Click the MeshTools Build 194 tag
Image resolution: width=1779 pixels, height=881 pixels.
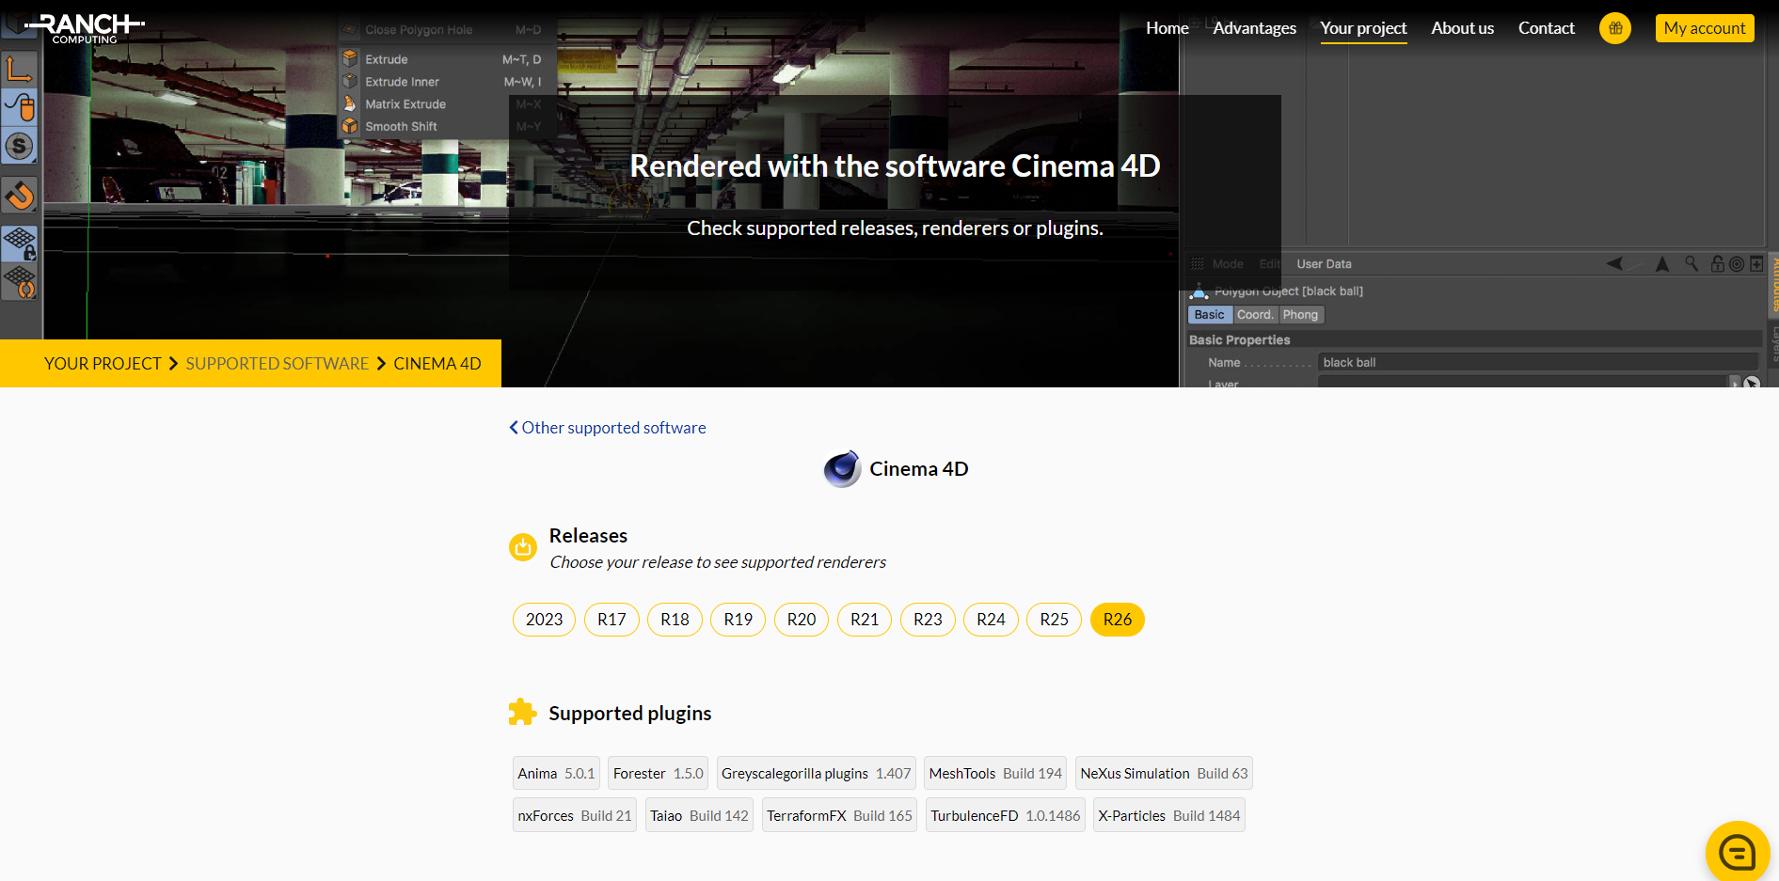click(x=995, y=773)
